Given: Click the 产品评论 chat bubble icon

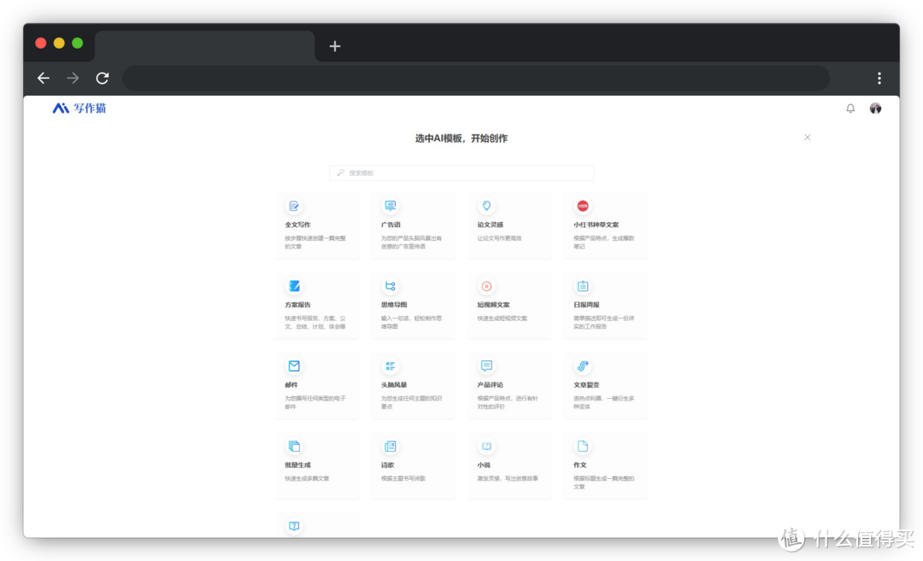Looking at the screenshot, I should [x=486, y=365].
